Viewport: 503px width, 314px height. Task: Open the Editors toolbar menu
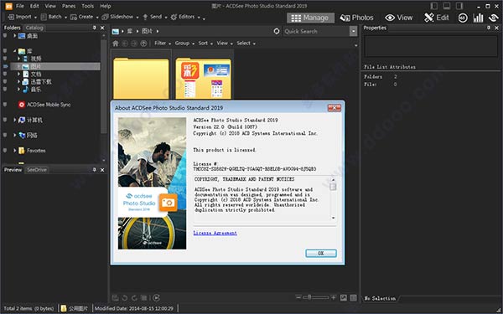[x=185, y=17]
